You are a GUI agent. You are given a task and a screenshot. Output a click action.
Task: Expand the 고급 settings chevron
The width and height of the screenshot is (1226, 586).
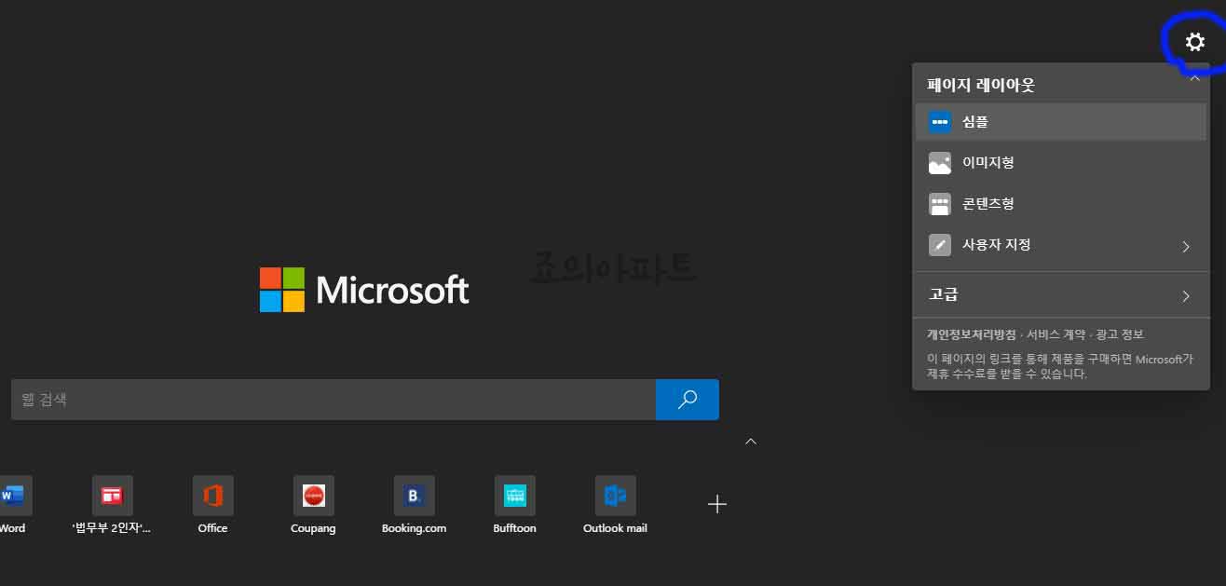(x=1186, y=295)
